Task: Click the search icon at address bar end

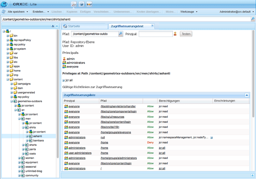Action: point(253,19)
